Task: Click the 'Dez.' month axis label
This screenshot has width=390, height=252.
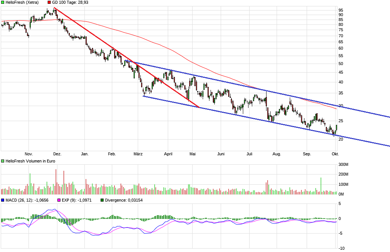Action: coord(57,154)
